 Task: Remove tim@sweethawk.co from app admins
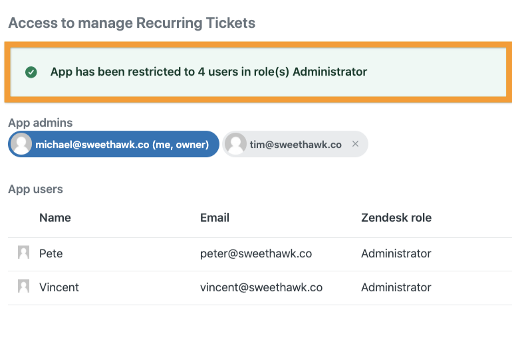click(356, 144)
